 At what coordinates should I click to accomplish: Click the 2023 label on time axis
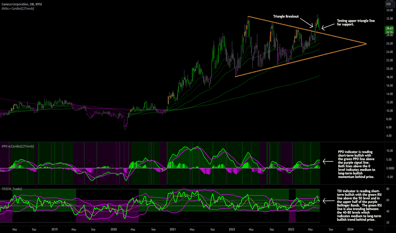[x=291, y=230]
